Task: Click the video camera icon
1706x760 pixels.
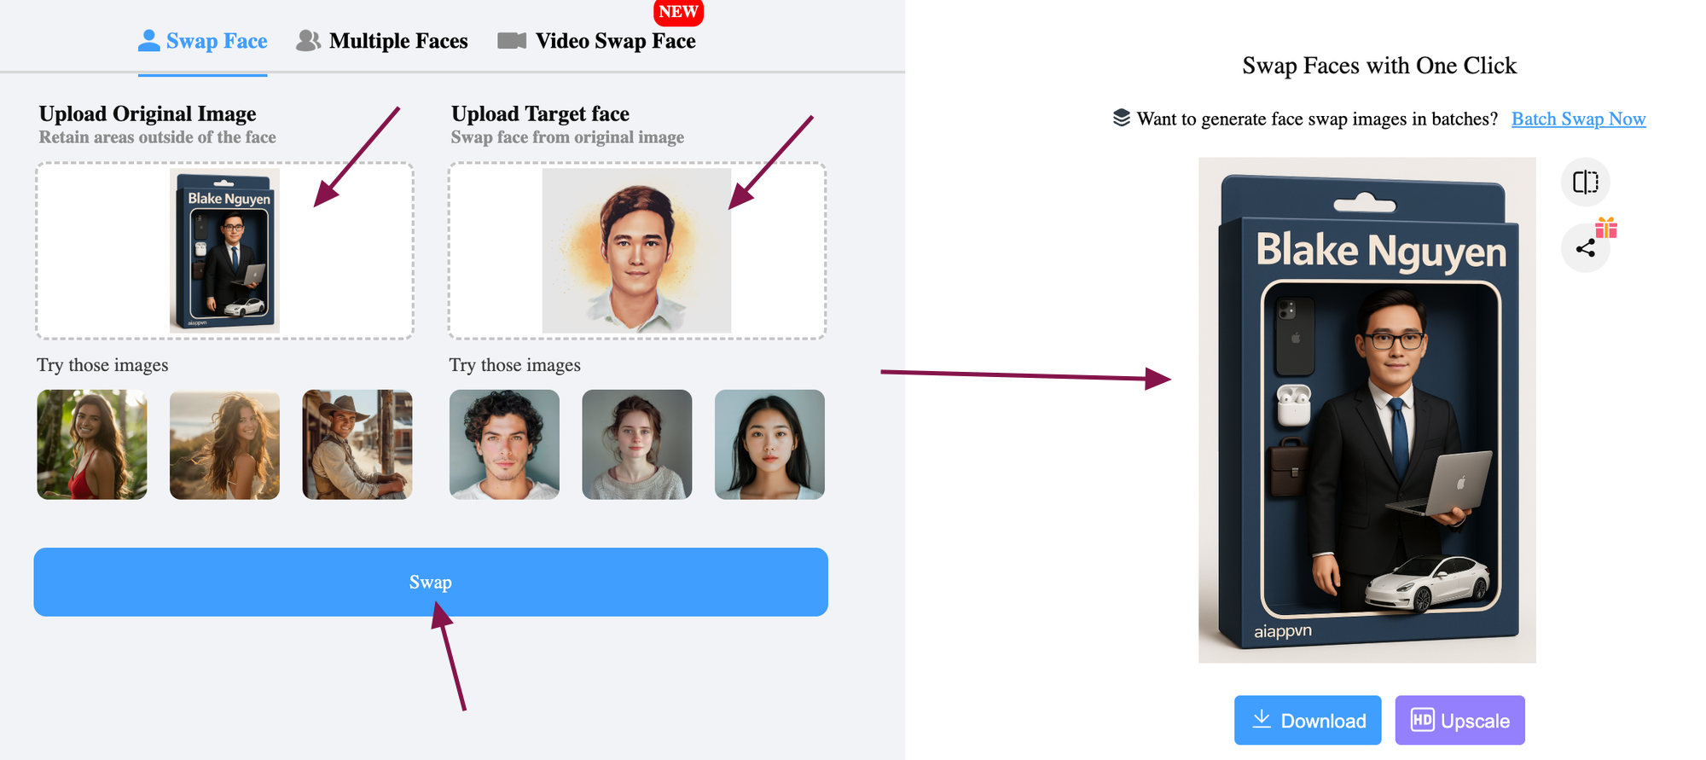Action: pyautogui.click(x=512, y=41)
